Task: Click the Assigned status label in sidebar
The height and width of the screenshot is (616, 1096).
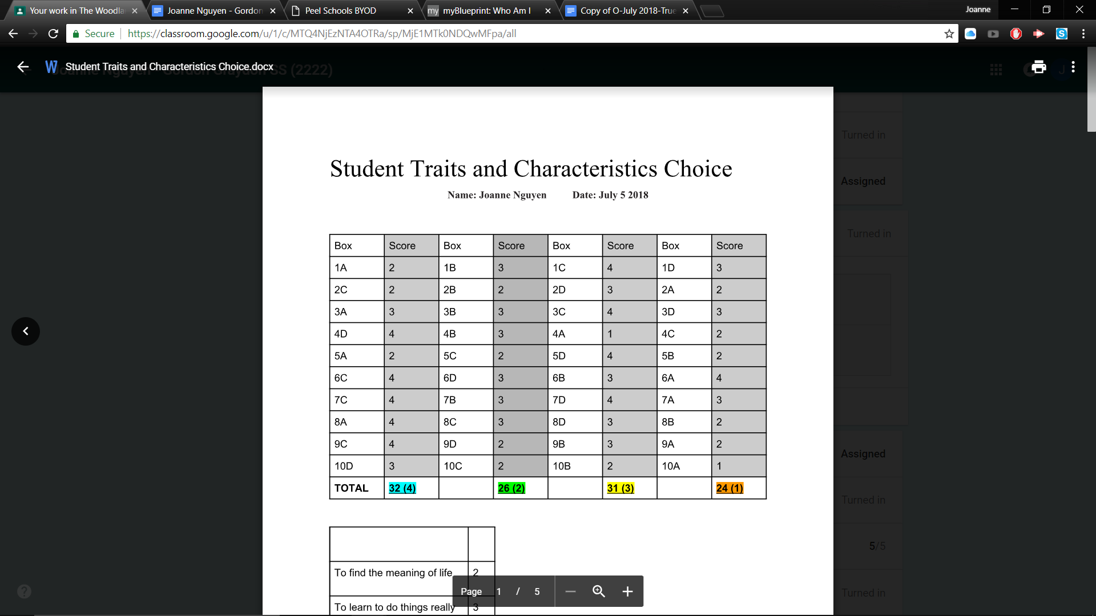Action: click(x=863, y=180)
